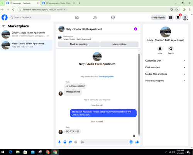Viewport: 193px width, 155px height.
Task: Reload the page with browser refresh icon
Action: tap(13, 10)
